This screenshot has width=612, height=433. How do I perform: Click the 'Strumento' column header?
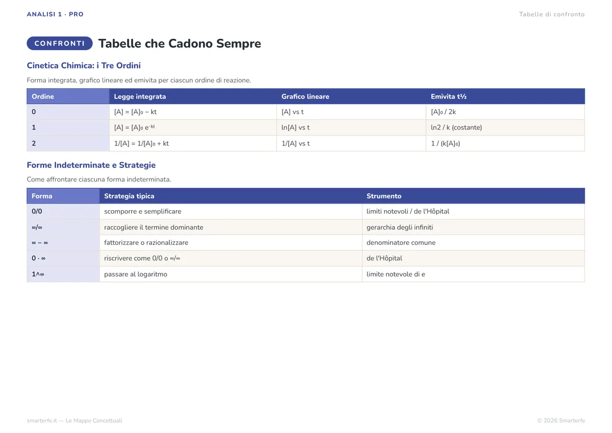(473, 196)
